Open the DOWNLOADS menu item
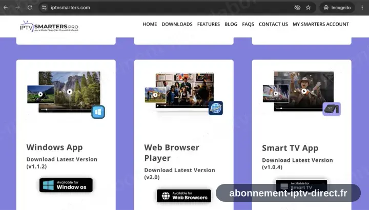Image resolution: width=369 pixels, height=210 pixels. (177, 24)
